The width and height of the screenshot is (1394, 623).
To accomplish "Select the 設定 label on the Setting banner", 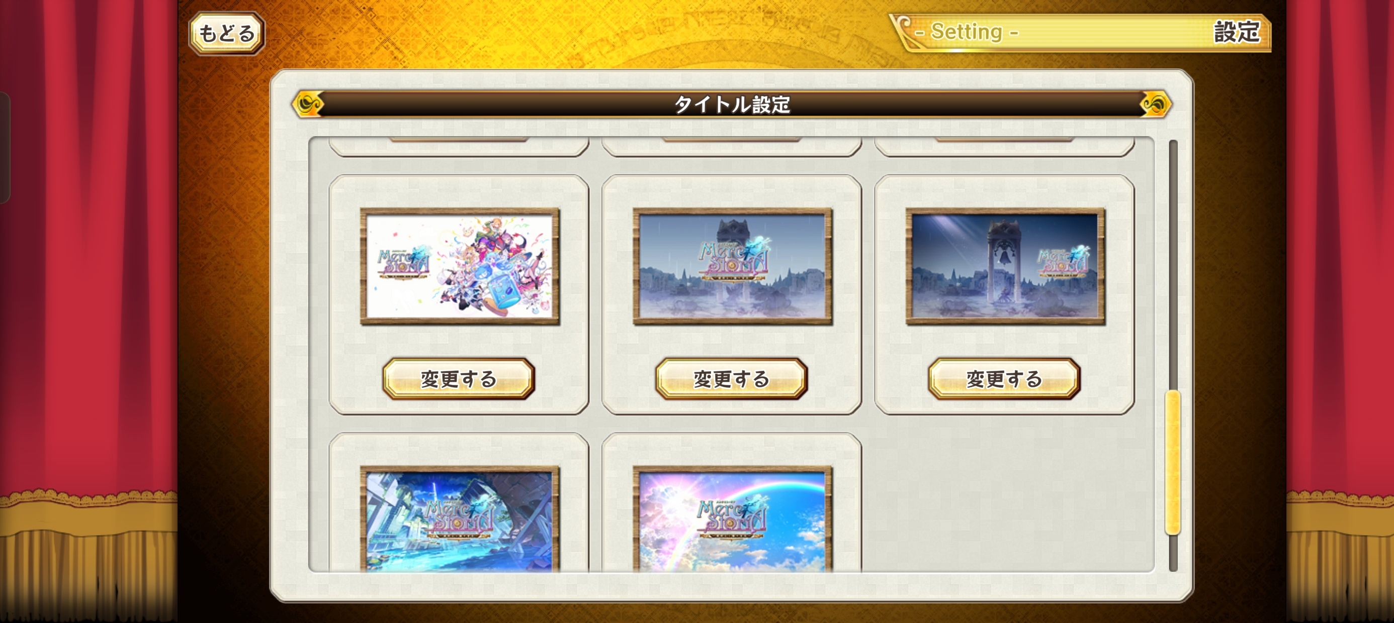I will point(1237,32).
